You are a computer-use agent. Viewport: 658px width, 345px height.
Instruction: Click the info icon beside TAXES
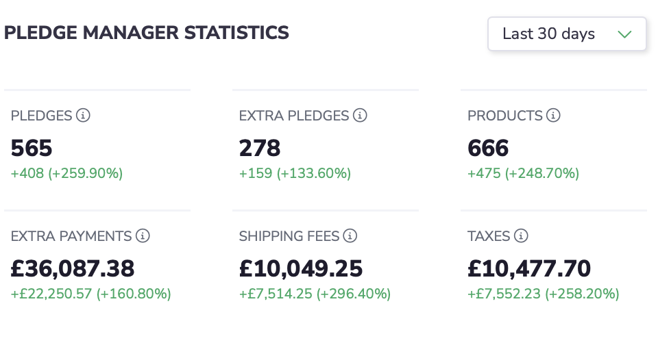[521, 236]
